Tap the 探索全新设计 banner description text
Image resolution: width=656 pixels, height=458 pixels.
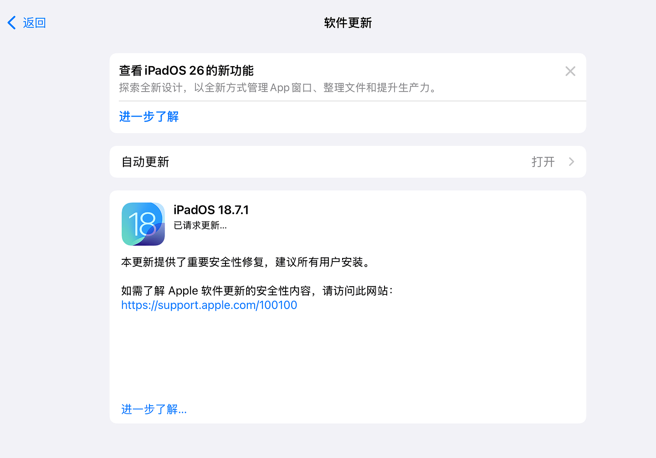[x=278, y=87]
